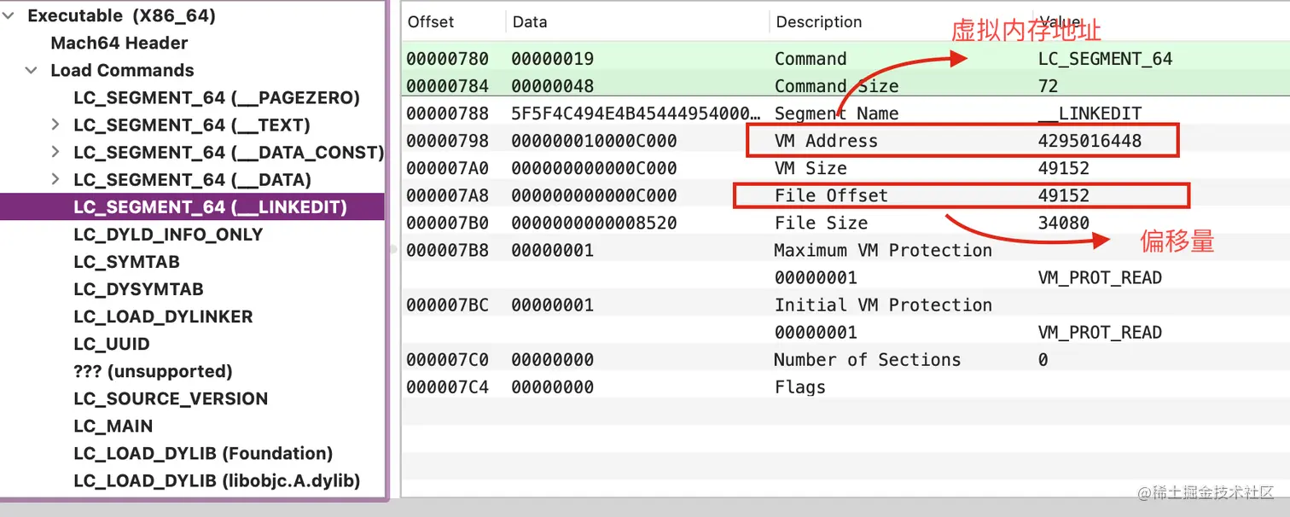Viewport: 1290px width, 517px height.
Task: Select LC_SEGMENT_64 (__TEXT) item
Action: click(192, 125)
